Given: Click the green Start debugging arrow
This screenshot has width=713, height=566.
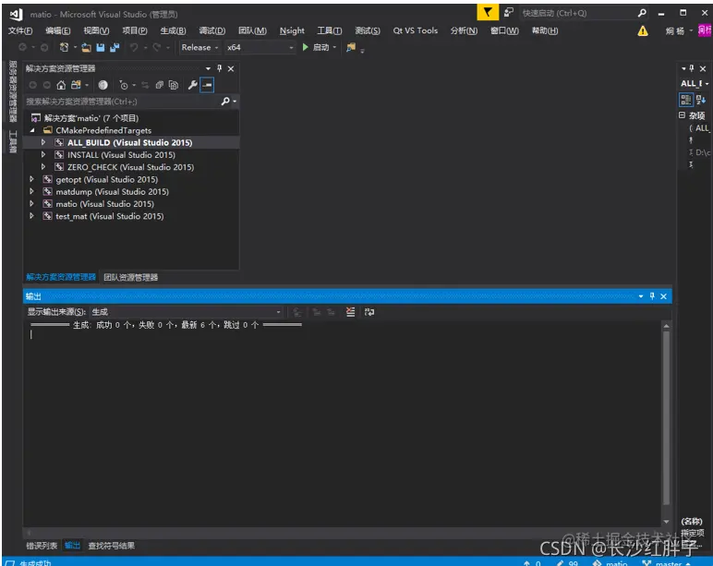Looking at the screenshot, I should pos(306,47).
